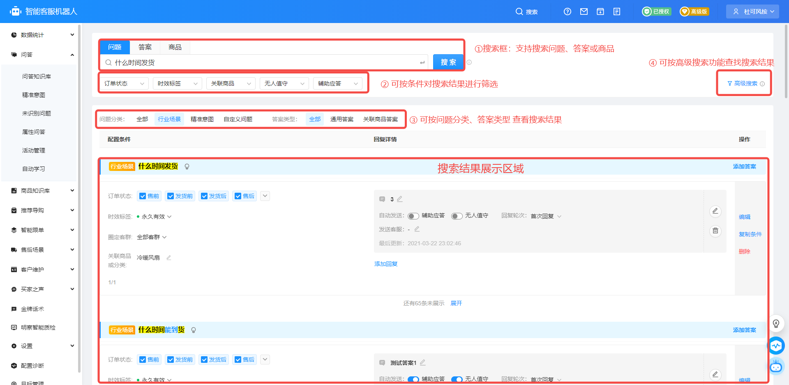Image resolution: width=789 pixels, height=385 pixels.
Task: Click the 已授权 authorized badge
Action: (657, 12)
